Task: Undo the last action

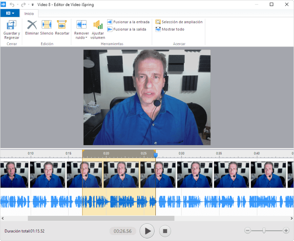Action: (x=12, y=5)
